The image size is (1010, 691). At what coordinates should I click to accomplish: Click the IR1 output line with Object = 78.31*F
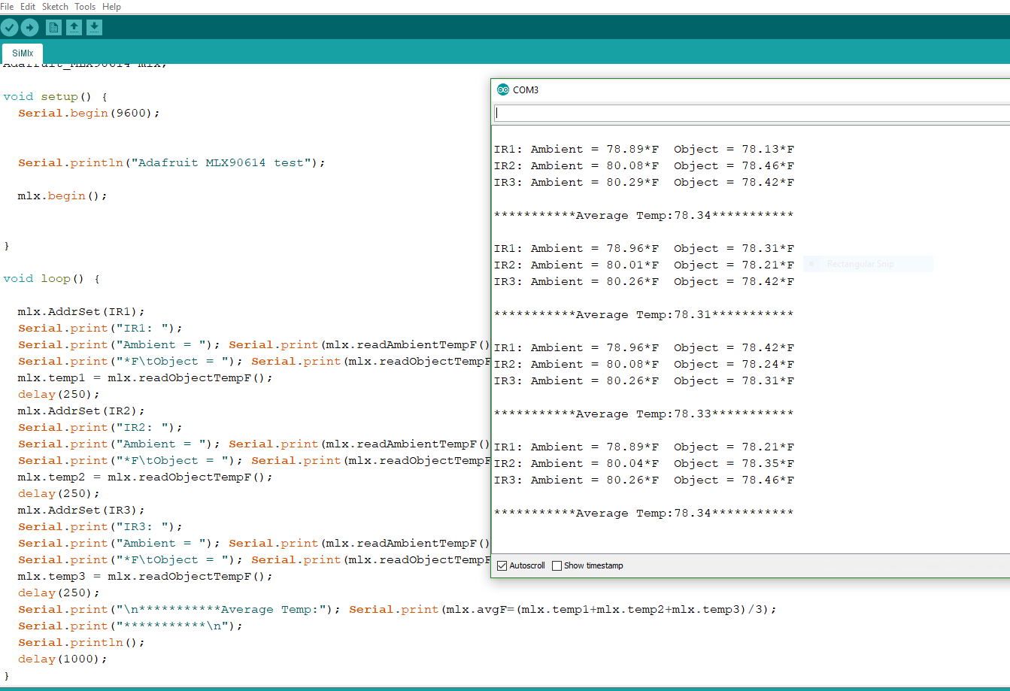coord(644,248)
